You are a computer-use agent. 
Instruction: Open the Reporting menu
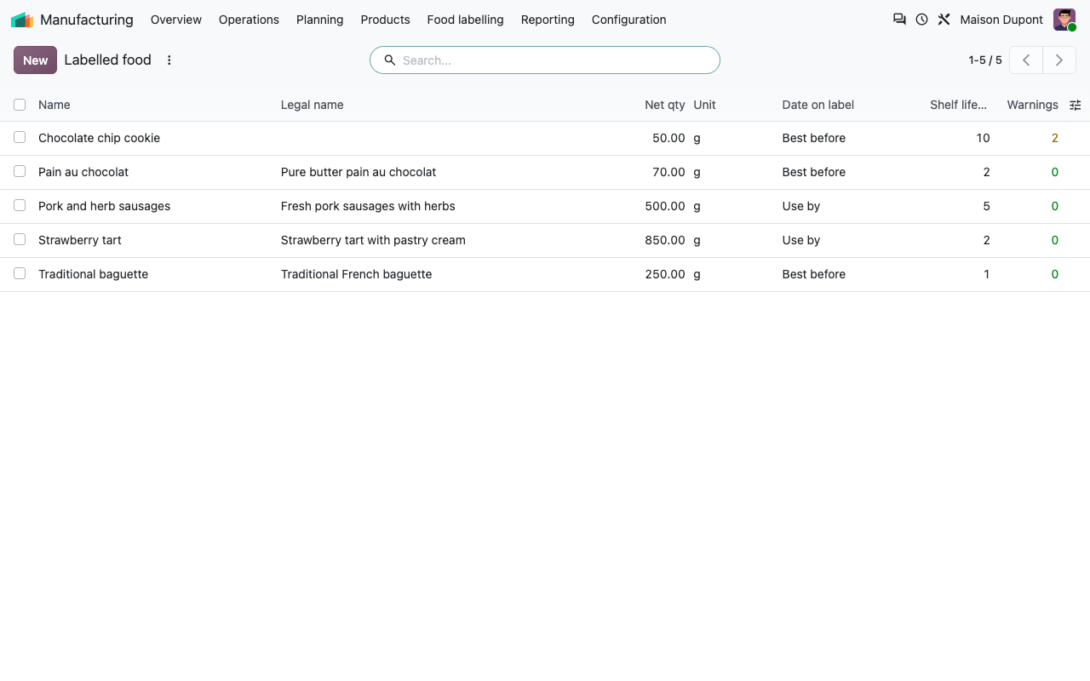click(548, 20)
